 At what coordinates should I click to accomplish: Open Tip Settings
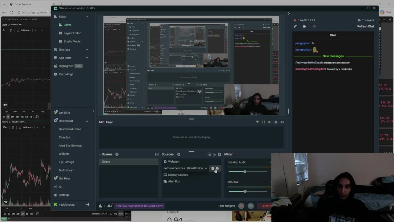66,162
